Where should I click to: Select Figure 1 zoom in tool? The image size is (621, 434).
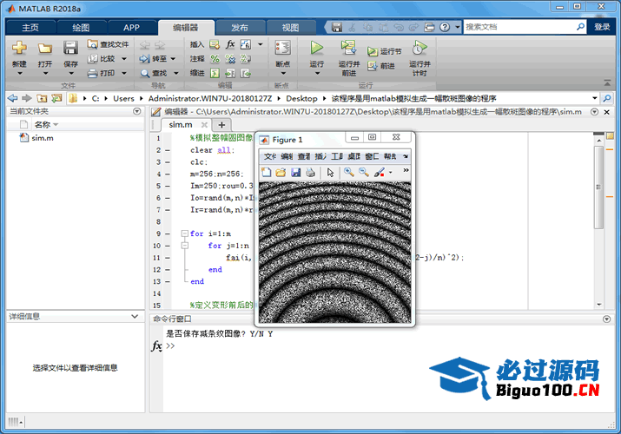(349, 172)
